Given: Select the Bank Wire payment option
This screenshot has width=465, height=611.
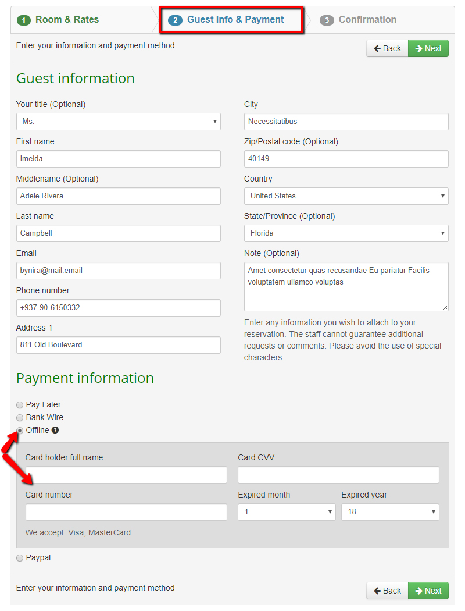Looking at the screenshot, I should [19, 417].
